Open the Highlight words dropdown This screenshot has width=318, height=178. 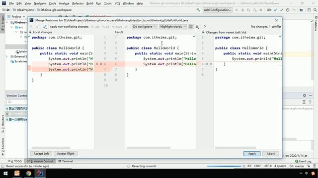pos(173,27)
